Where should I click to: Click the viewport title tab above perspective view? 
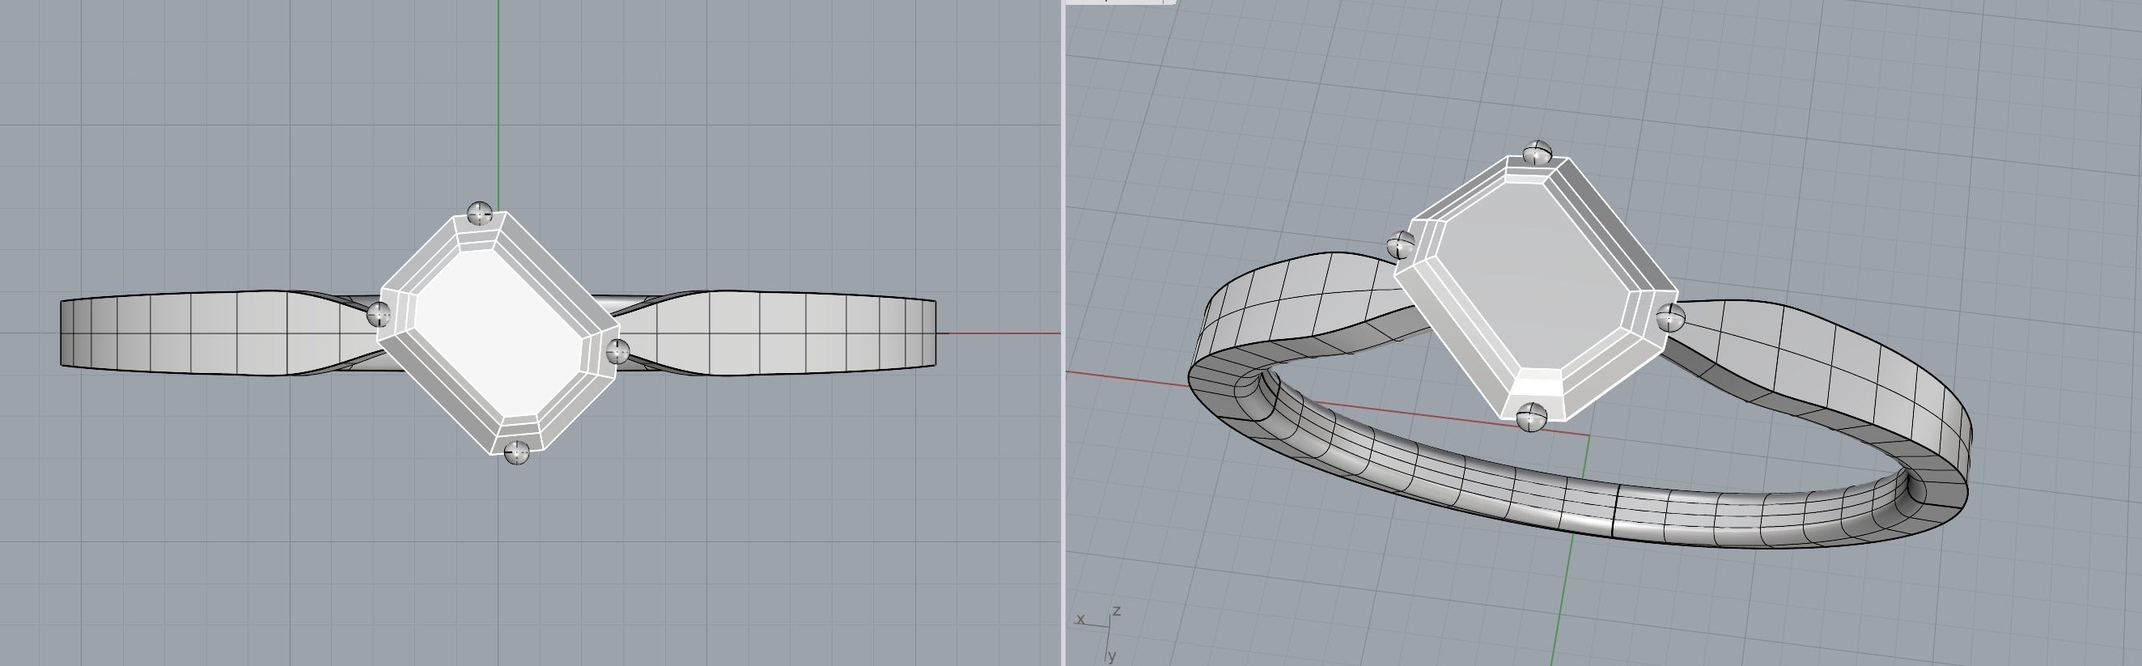coord(1119,2)
